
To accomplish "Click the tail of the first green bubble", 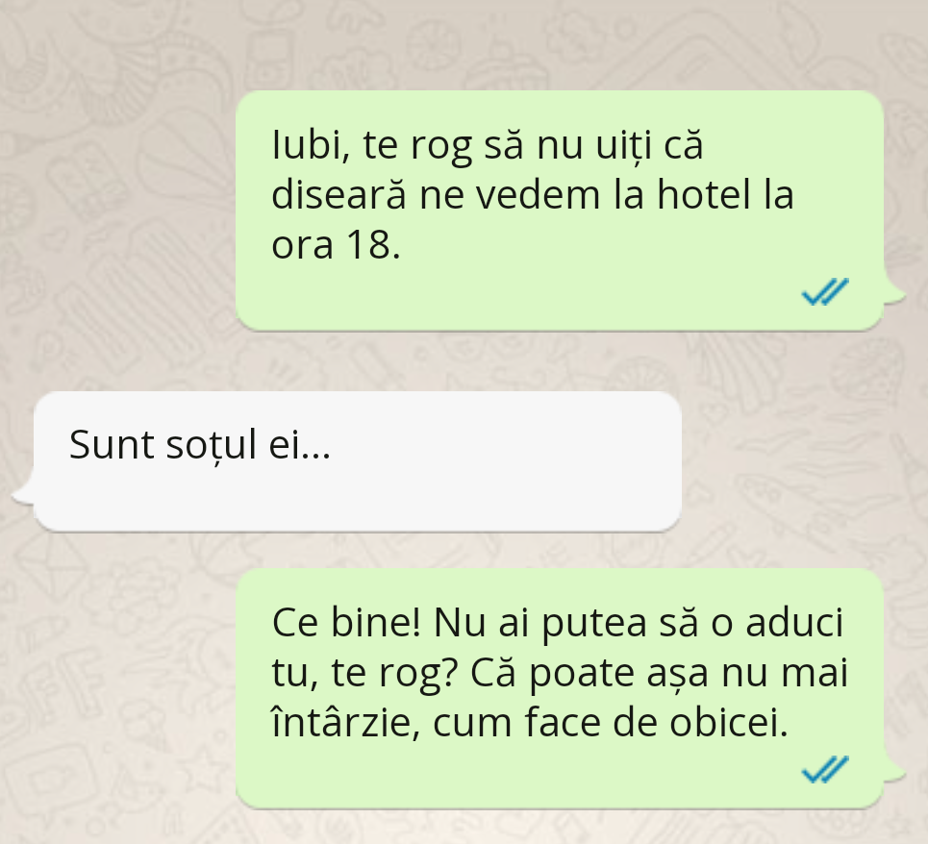I will (894, 294).
